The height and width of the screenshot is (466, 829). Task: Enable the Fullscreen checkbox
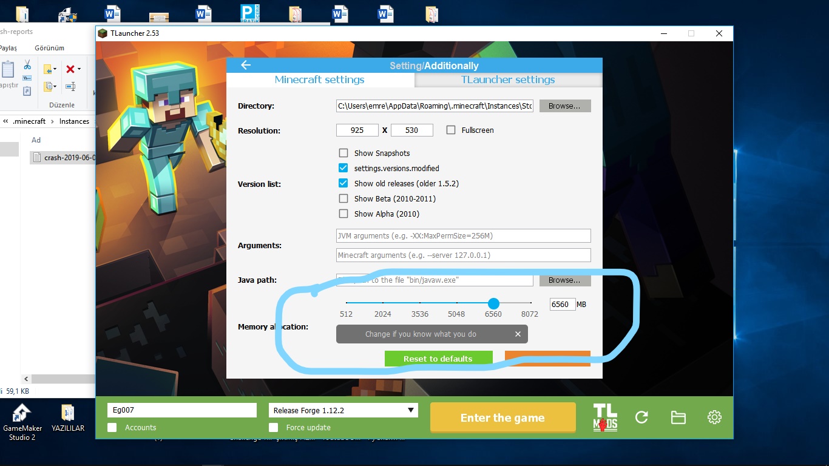[451, 130]
